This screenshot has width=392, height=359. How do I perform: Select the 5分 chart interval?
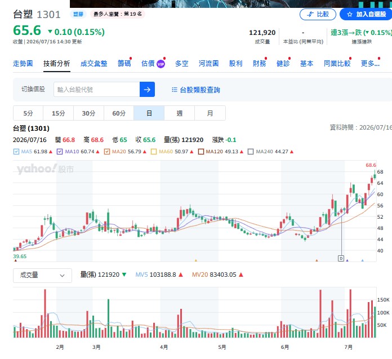point(28,113)
